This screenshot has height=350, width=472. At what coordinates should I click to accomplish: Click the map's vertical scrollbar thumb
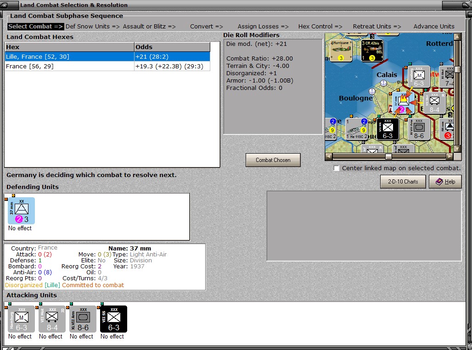point(458,70)
